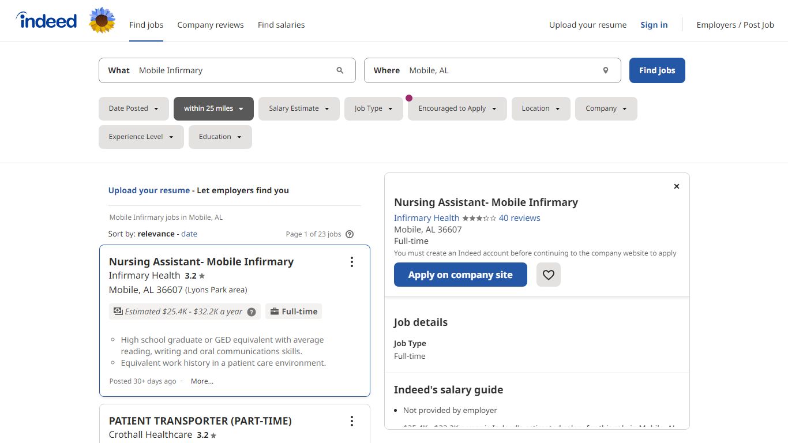Open Company reviews tab
788x443 pixels.
point(211,25)
